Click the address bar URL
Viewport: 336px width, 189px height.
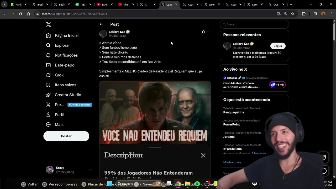75,14
